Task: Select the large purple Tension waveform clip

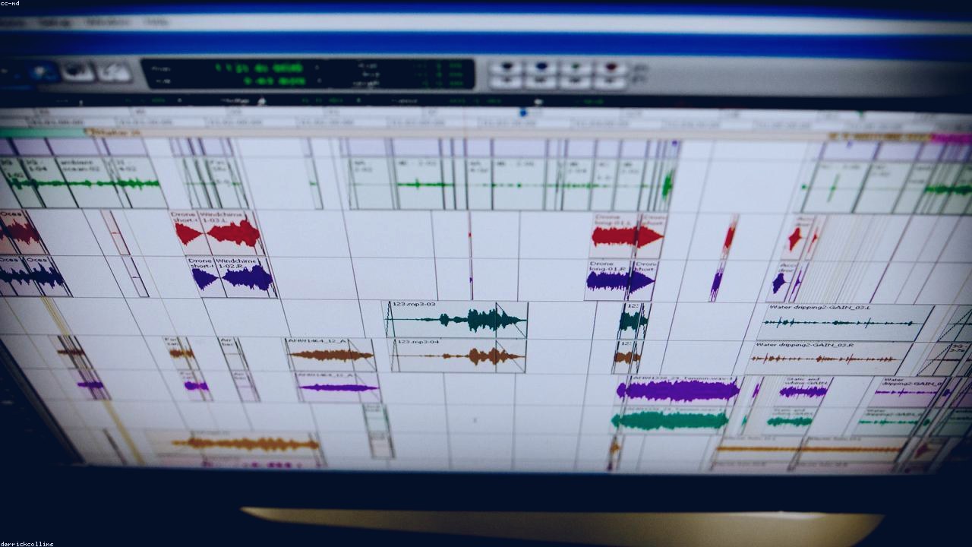Action: tap(677, 390)
